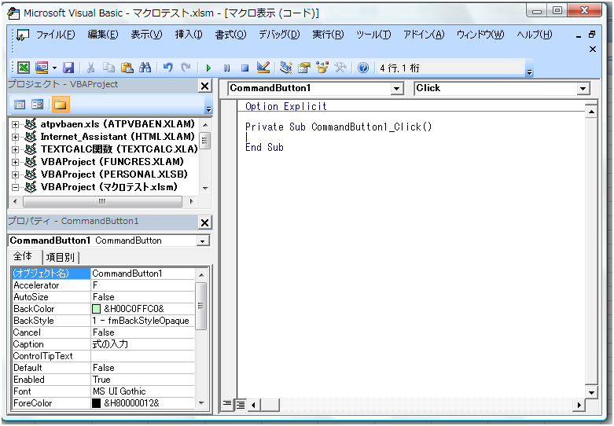Click the Reset stop icon
614x426 pixels.
tap(244, 68)
